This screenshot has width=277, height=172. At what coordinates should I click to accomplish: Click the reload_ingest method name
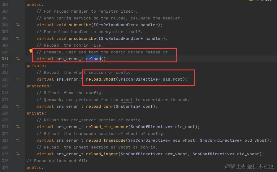coord(102,154)
